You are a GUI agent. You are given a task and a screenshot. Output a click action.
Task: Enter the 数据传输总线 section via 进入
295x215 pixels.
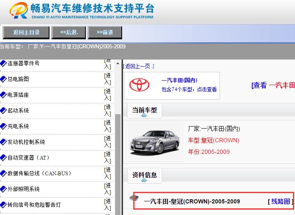point(108,173)
